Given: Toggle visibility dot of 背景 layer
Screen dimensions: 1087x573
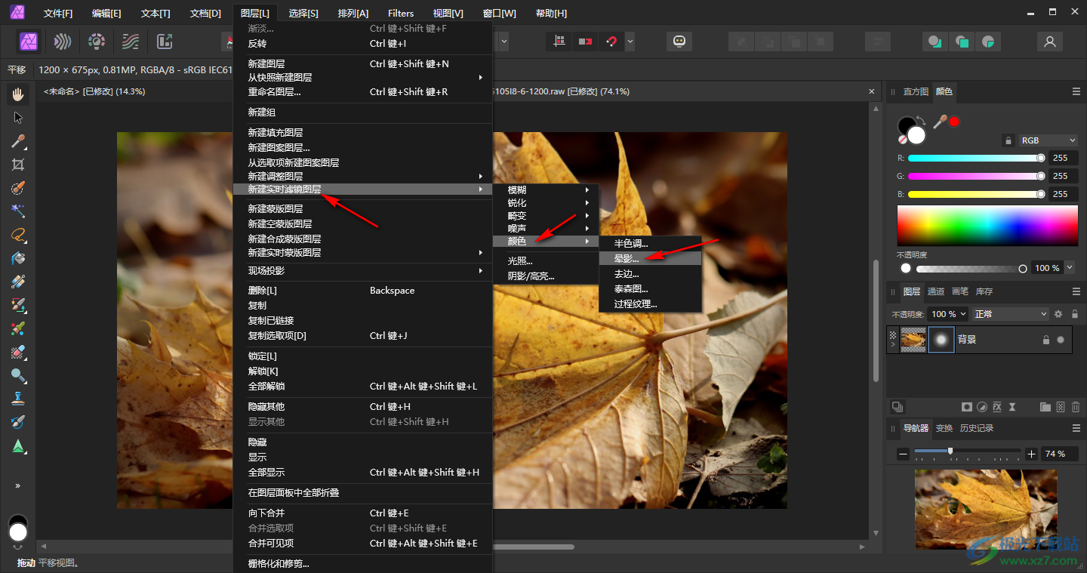Looking at the screenshot, I should click(x=1061, y=340).
